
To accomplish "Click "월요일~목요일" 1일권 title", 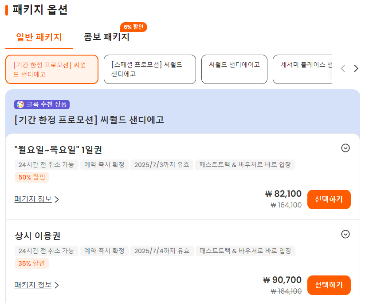I will click(x=58, y=150).
